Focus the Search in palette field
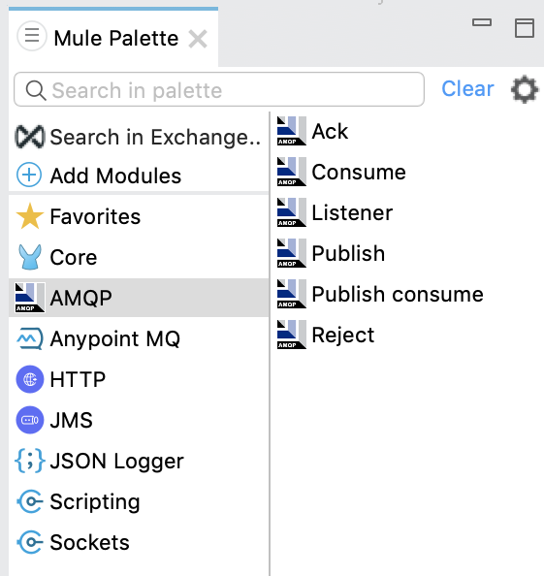Viewport: 544px width, 576px height. coord(219,89)
